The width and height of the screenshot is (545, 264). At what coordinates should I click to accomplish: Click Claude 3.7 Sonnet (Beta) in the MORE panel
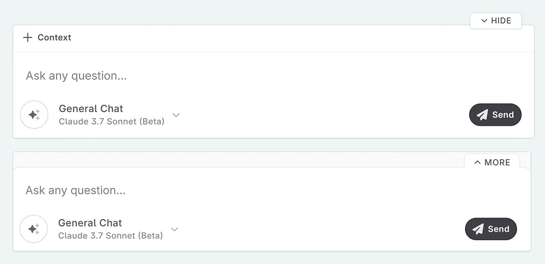click(x=110, y=235)
